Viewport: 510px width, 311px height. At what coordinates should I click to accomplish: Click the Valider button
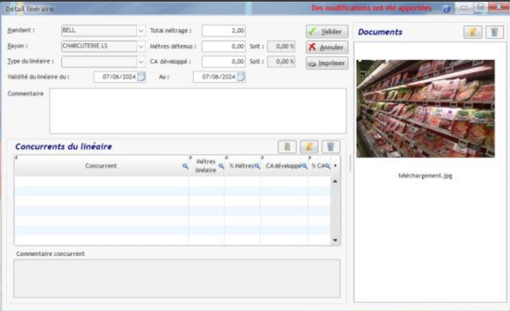(326, 32)
